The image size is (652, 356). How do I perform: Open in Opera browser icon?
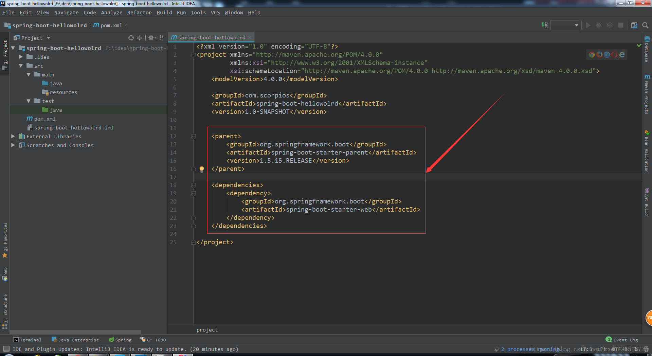click(614, 55)
